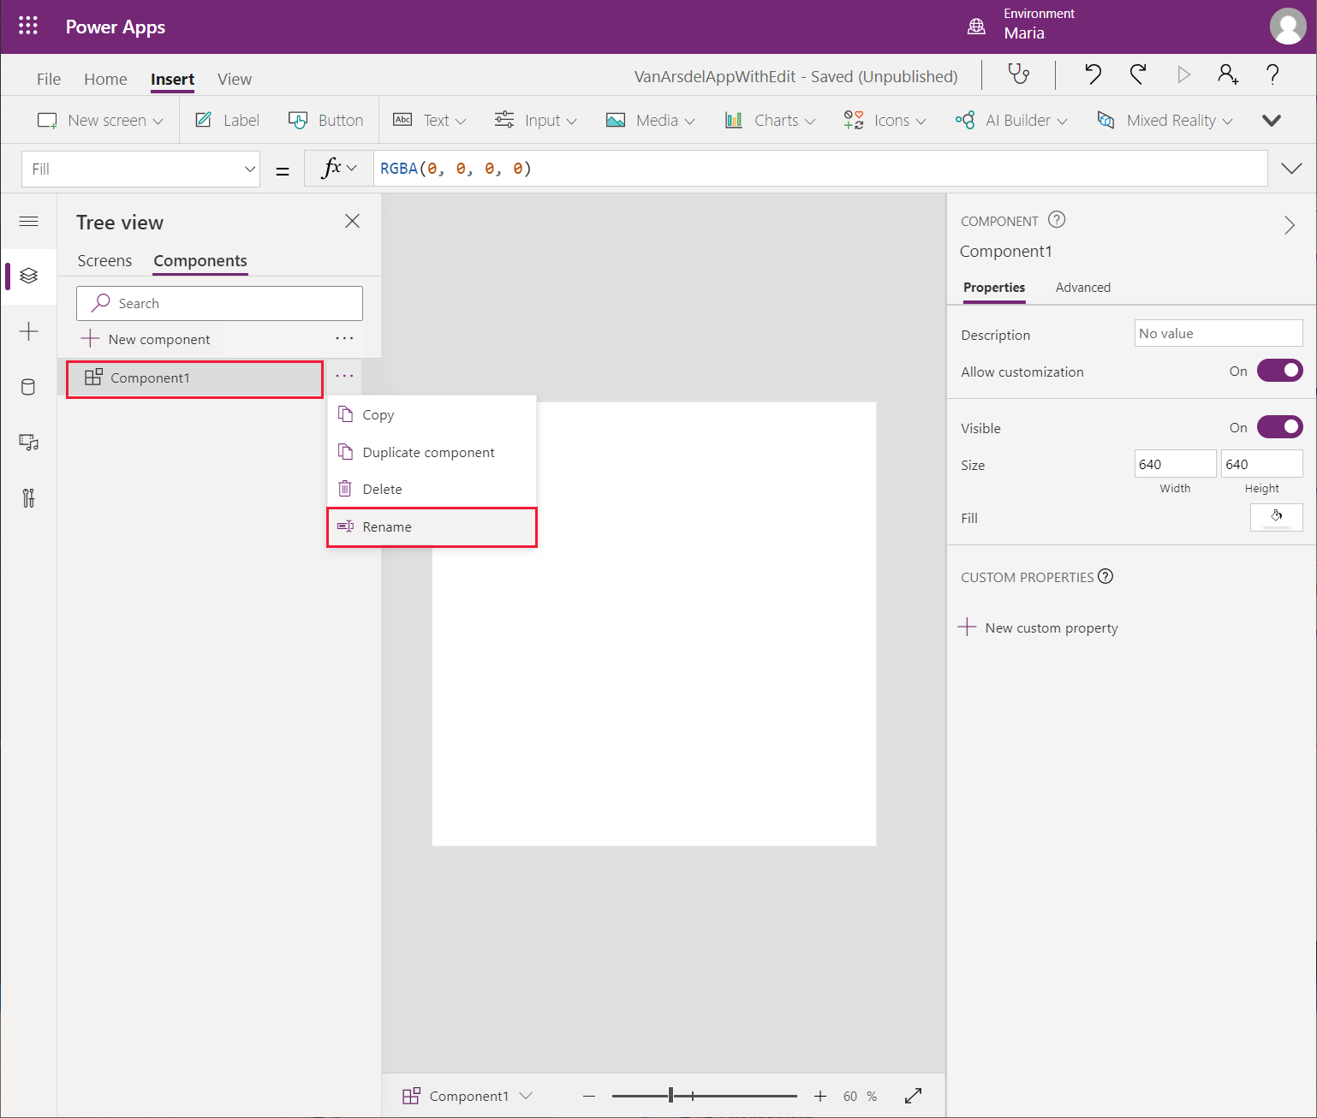Choose Copy from context menu
Image resolution: width=1317 pixels, height=1118 pixels.
[x=432, y=414]
